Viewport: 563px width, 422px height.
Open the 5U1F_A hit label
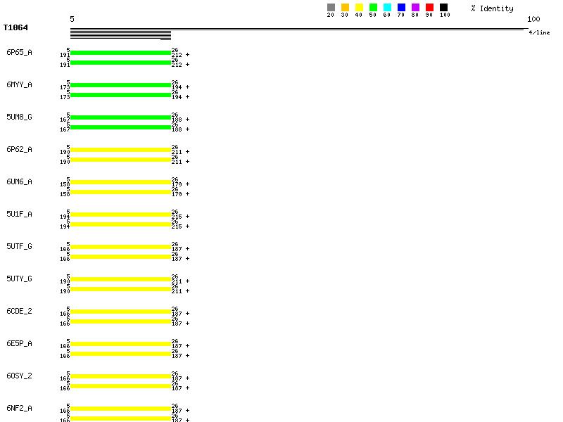19,215
